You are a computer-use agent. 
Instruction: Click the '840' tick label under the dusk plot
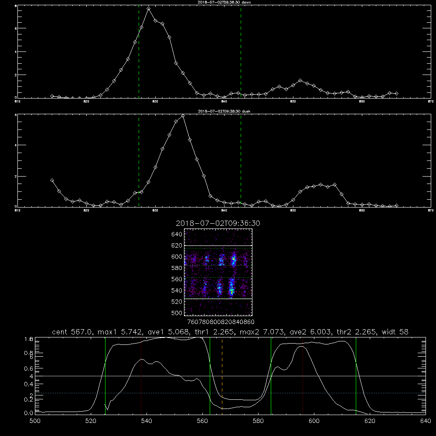pos(224,211)
